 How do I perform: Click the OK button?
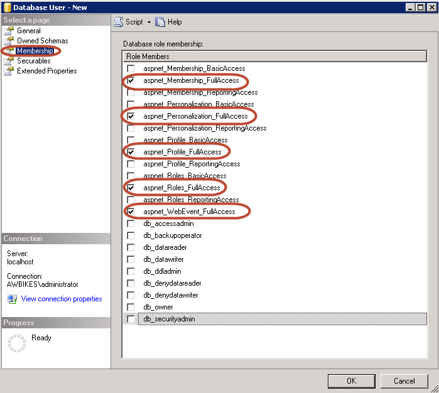tap(351, 381)
